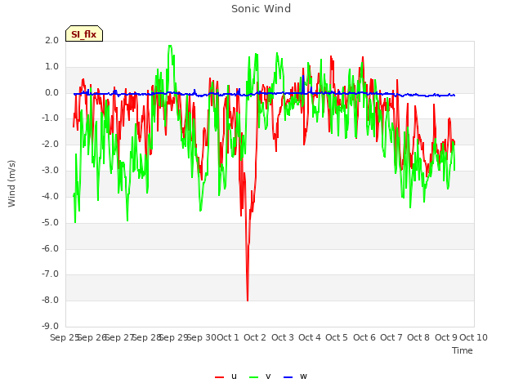This screenshot has height=392, width=523.
Task: Click the Oct 6 x-axis tick label
Action: pos(364,337)
